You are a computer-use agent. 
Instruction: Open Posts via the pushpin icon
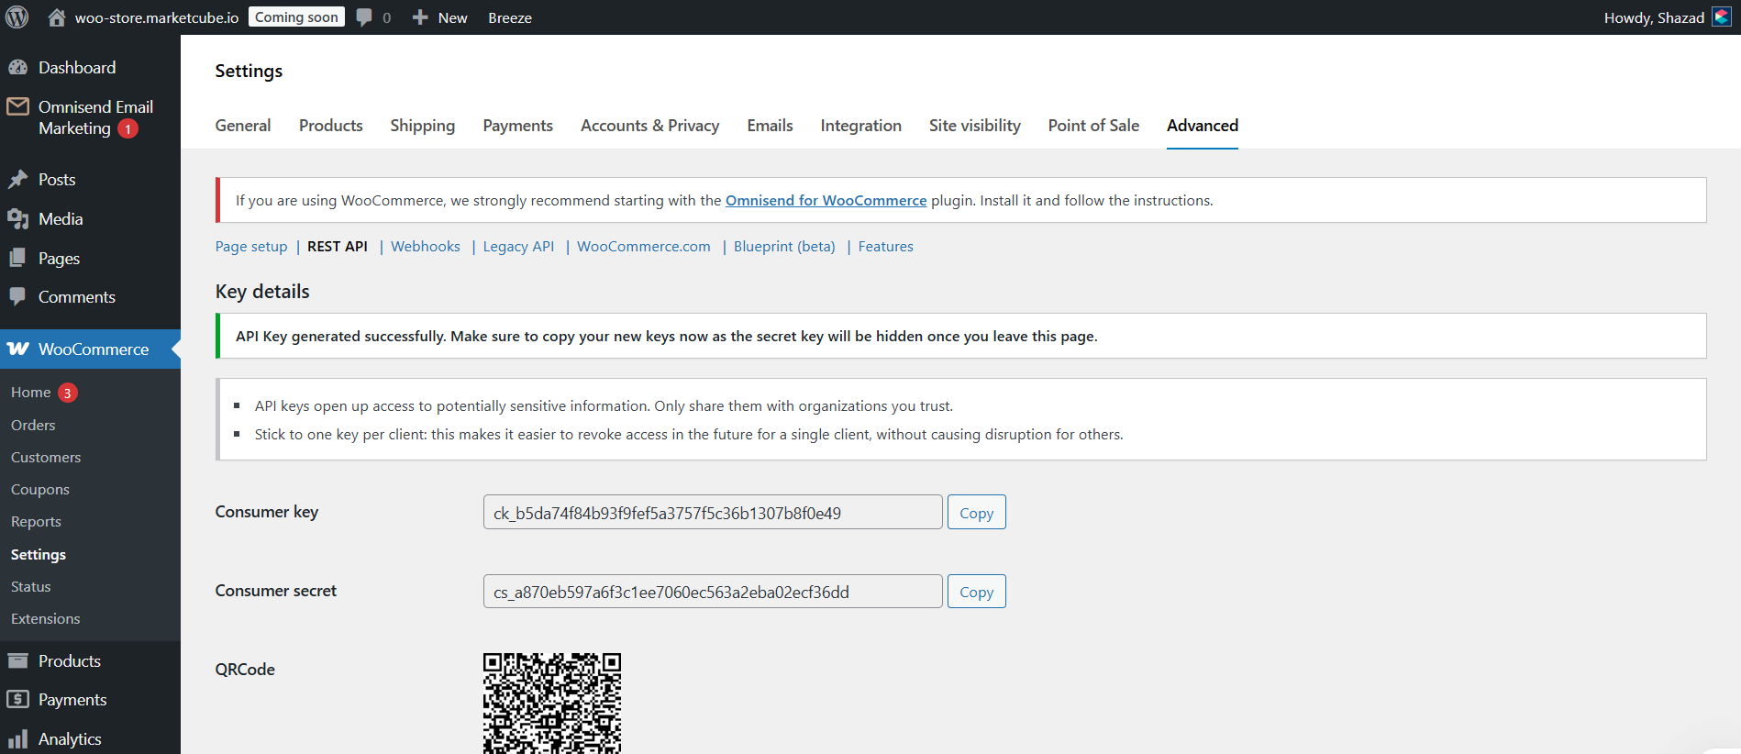tap(17, 180)
